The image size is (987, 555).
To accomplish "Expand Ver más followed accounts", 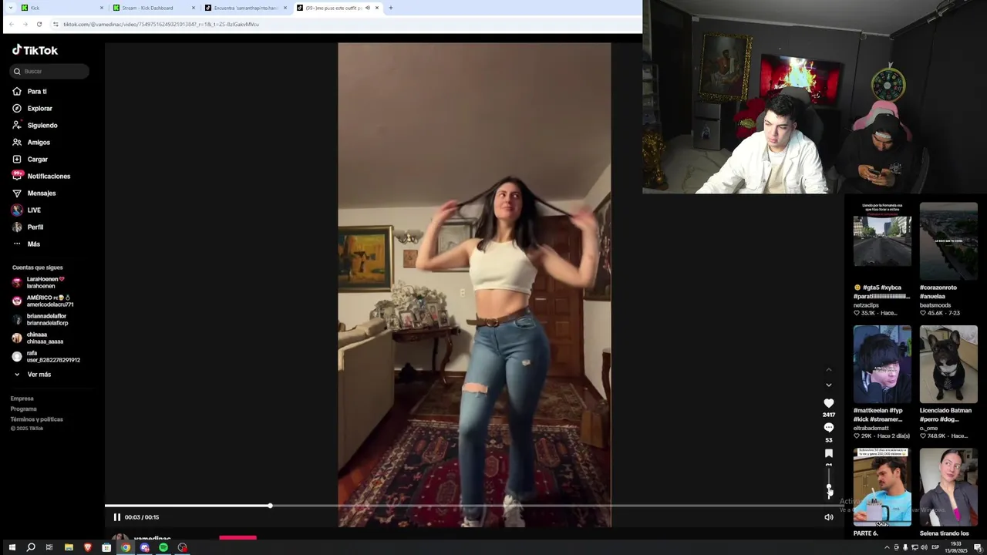I will pyautogui.click(x=39, y=375).
